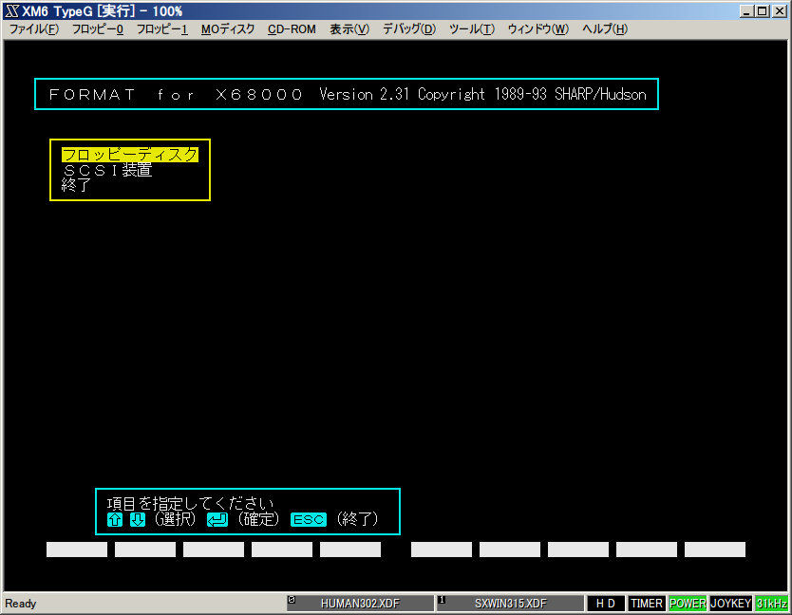Image resolution: width=792 pixels, height=615 pixels.
Task: Open the ウィンドウ(W) menu
Action: pyautogui.click(x=537, y=29)
